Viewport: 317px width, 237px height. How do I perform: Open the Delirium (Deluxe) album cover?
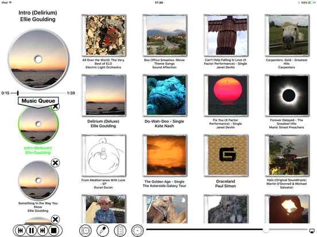[x=104, y=96]
